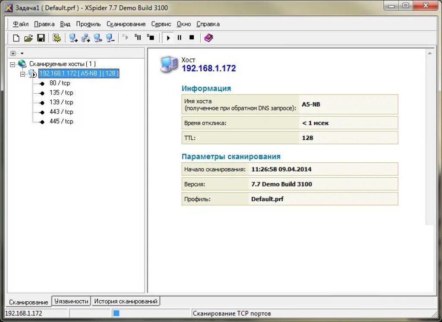Open the Сервис menu
Viewport: 442px width, 322px height.
(161, 24)
